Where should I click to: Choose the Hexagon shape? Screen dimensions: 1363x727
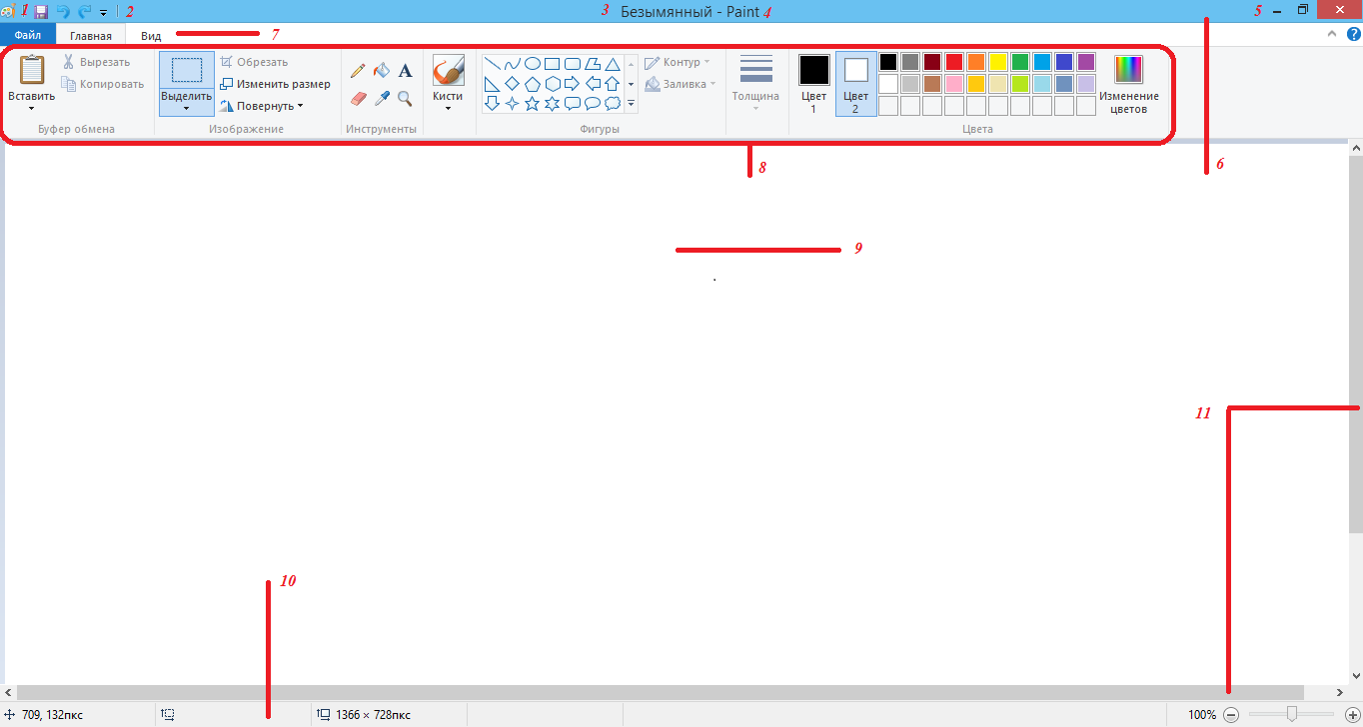(552, 84)
